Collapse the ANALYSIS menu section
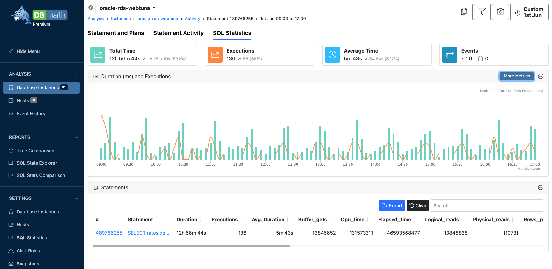The width and height of the screenshot is (552, 269). [x=77, y=74]
